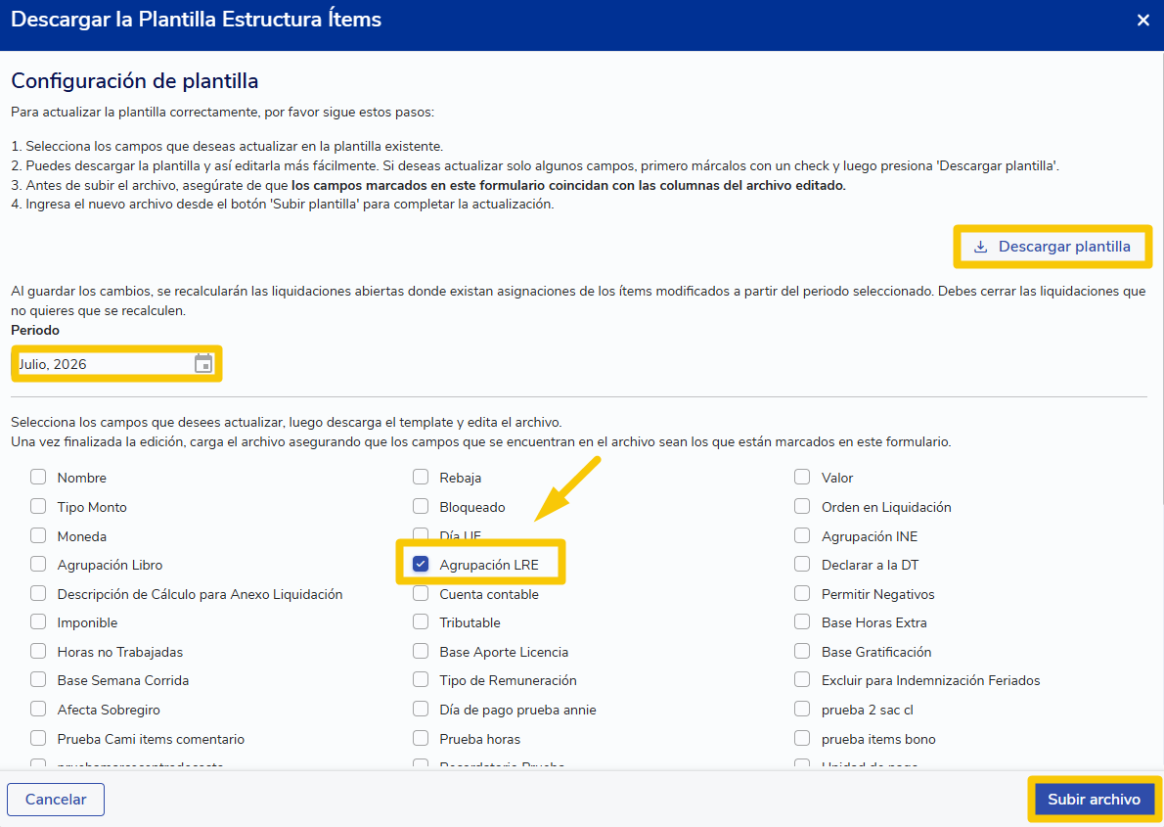Enable the Cuenta contable checkbox

[x=421, y=593]
